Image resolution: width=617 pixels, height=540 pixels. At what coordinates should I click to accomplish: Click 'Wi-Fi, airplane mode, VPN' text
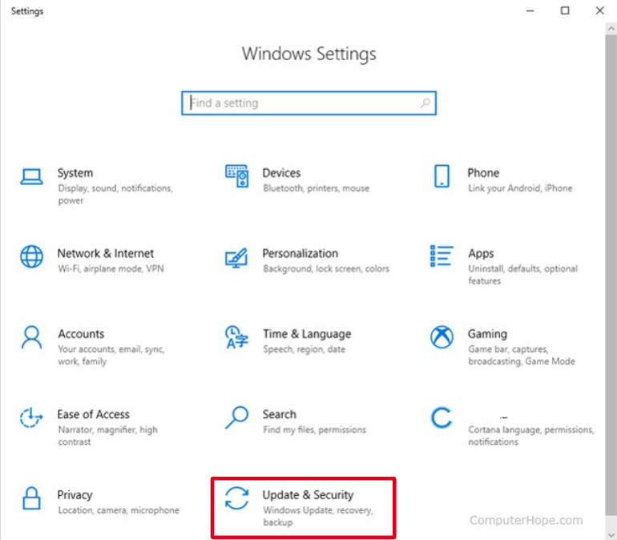tap(111, 268)
